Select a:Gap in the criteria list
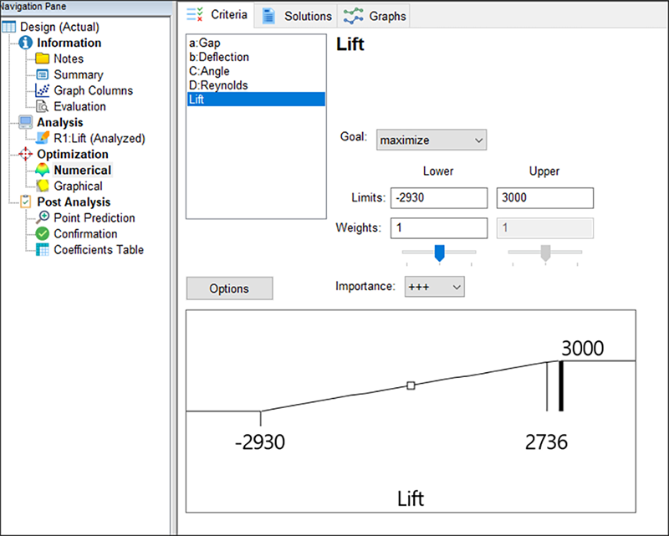The width and height of the screenshot is (669, 536). pyautogui.click(x=206, y=43)
